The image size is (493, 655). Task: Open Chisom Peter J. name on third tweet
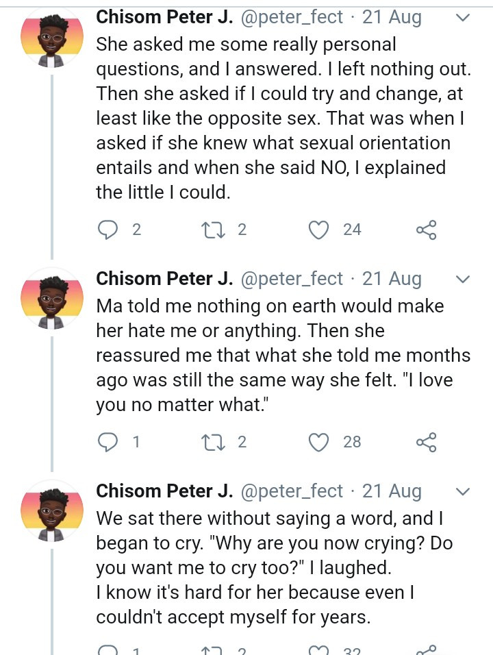(164, 491)
